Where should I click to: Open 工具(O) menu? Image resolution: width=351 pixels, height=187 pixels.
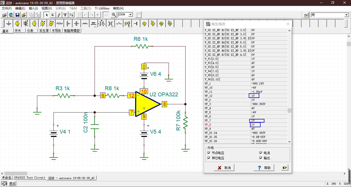click(86, 8)
